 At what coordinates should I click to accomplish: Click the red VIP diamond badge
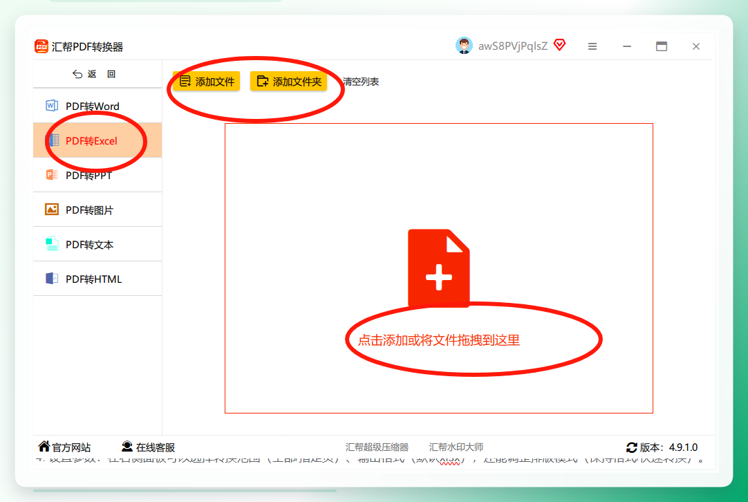click(559, 45)
